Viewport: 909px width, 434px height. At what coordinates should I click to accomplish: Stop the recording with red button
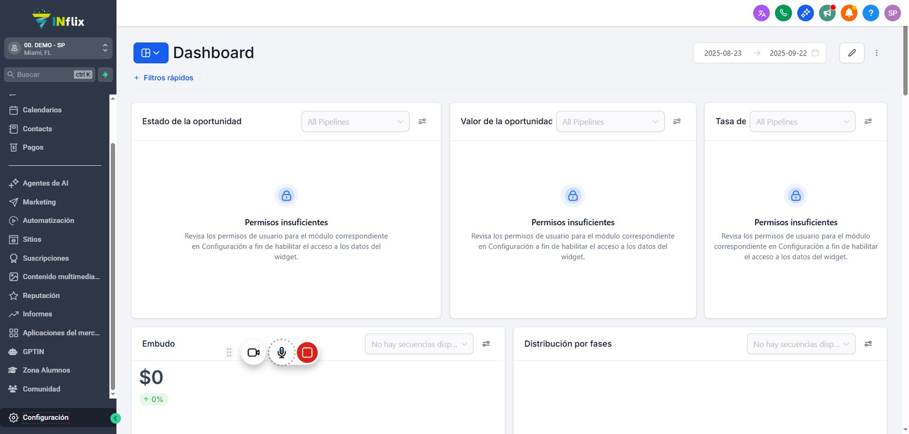click(307, 352)
